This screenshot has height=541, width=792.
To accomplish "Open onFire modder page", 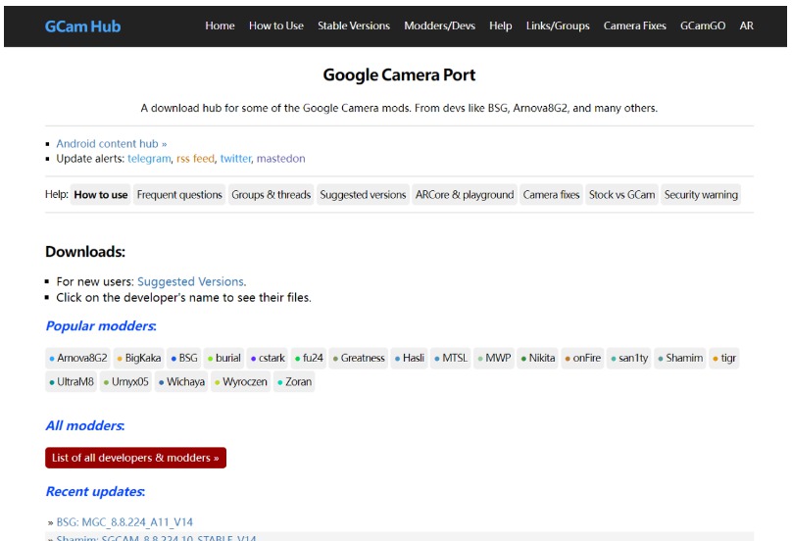I will pyautogui.click(x=582, y=358).
